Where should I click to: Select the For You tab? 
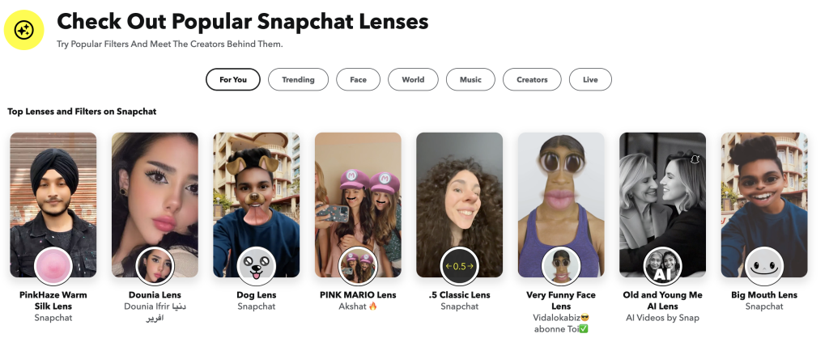click(233, 80)
